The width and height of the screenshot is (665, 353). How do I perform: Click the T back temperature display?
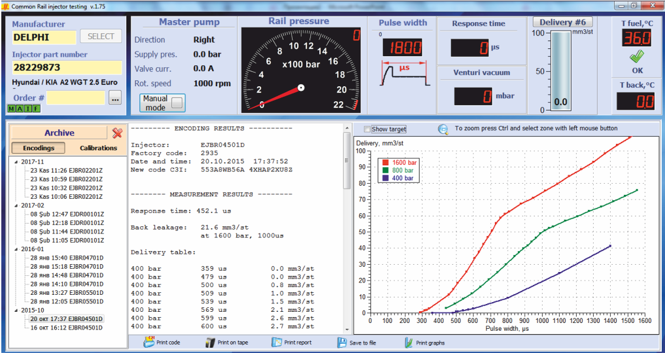tap(635, 101)
